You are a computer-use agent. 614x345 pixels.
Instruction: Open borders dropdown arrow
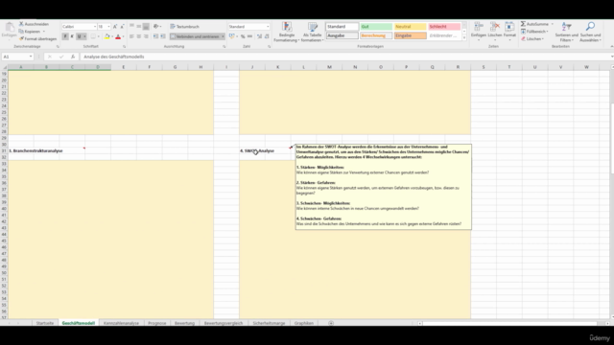pos(98,36)
